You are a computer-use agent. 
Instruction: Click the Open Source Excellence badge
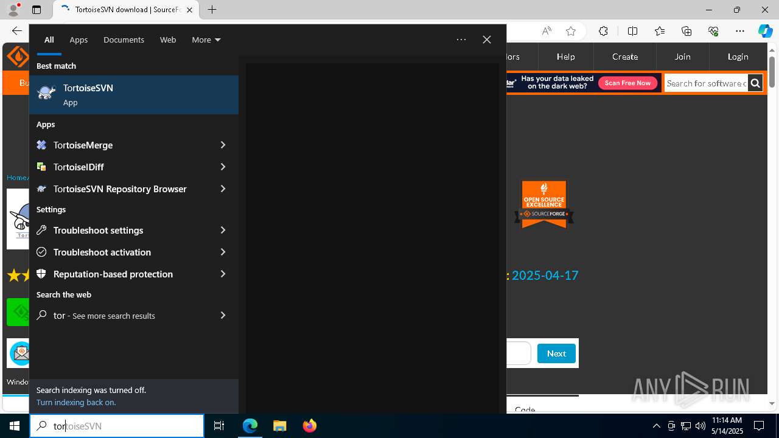(x=544, y=204)
